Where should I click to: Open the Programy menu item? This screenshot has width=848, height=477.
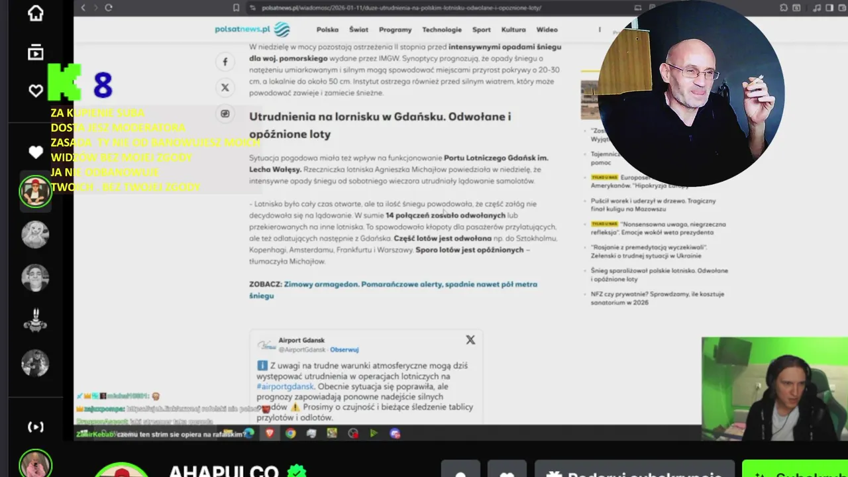(x=395, y=30)
